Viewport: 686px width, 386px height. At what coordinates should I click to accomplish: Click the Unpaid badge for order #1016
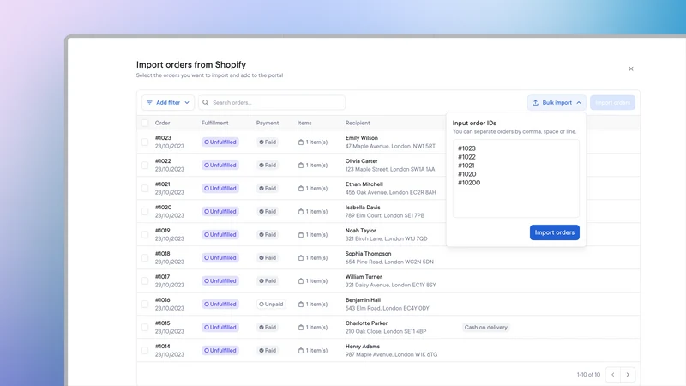[x=271, y=305]
